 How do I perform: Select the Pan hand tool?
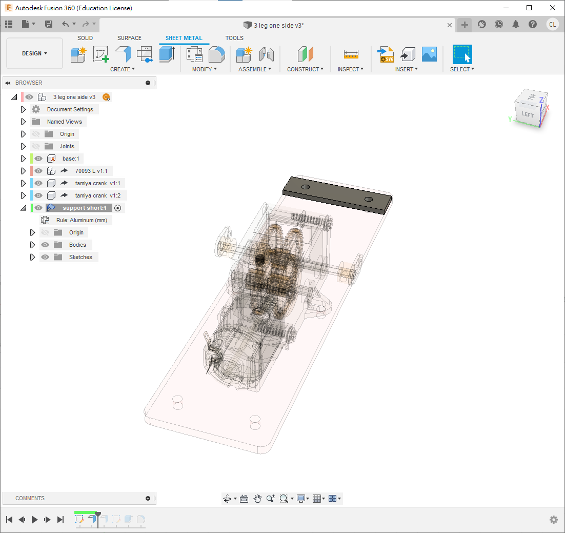coord(257,499)
